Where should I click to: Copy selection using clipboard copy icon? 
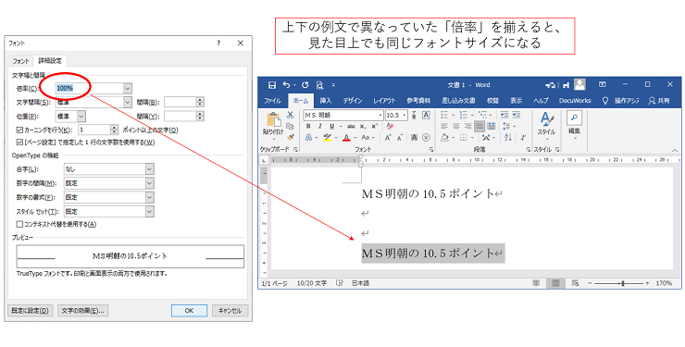pyautogui.click(x=290, y=126)
